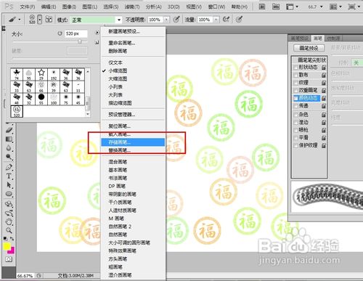Open the 滤镜(T) menu
The image size is (363, 281).
click(132, 7)
